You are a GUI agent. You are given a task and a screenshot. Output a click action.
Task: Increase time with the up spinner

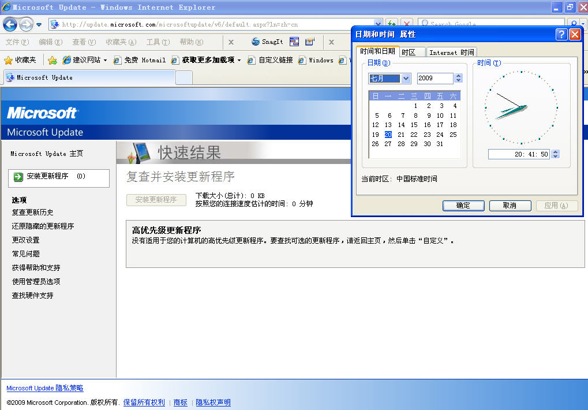(555, 152)
